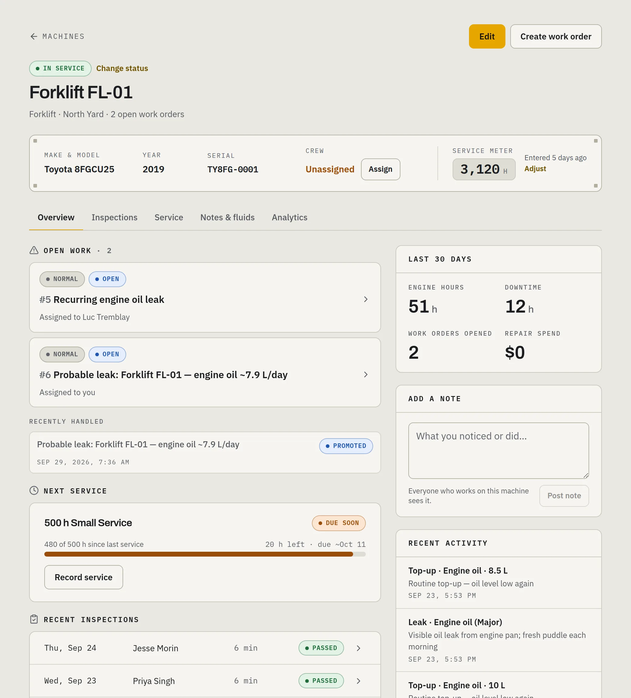Screen dimensions: 631x698
Task: Click the Post note button
Action: [x=564, y=496]
